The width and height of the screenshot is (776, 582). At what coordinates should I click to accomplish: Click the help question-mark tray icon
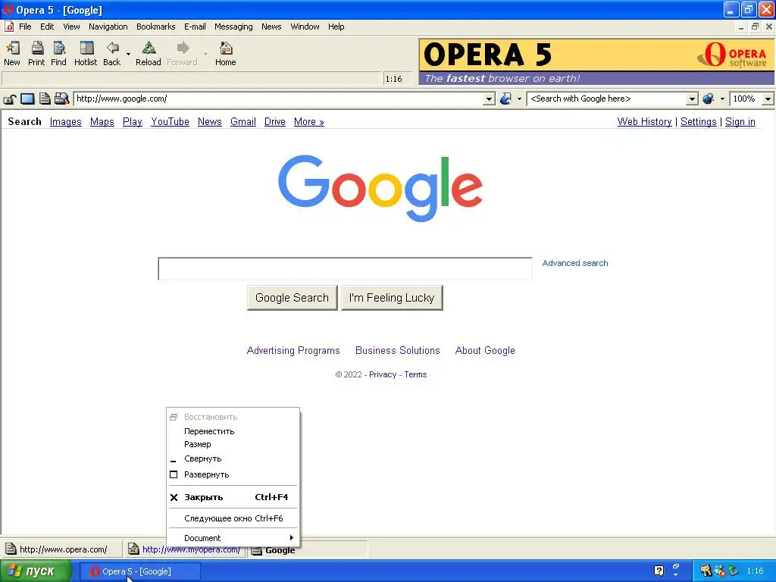pos(659,571)
